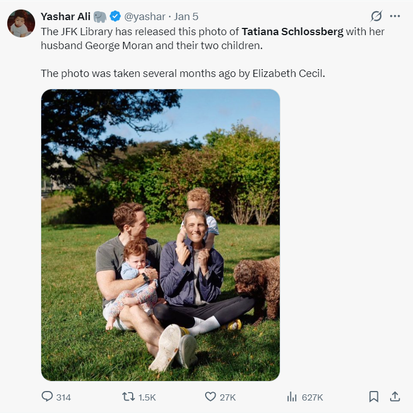Click the share upload icon
Image resolution: width=413 pixels, height=415 pixels.
click(x=395, y=397)
